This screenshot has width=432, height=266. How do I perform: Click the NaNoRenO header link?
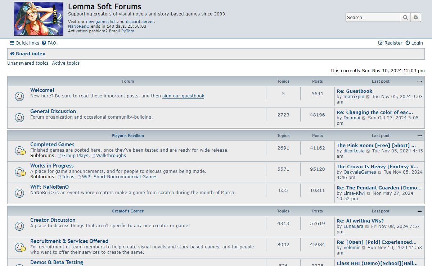(x=79, y=26)
